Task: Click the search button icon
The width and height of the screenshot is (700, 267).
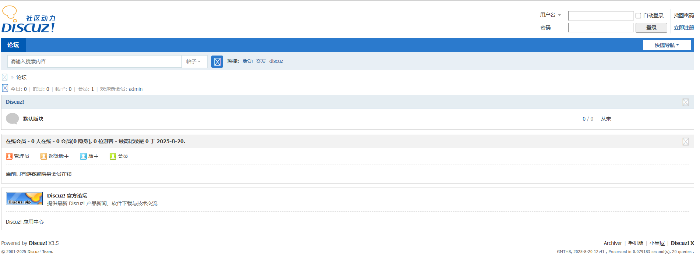Action: click(x=217, y=61)
